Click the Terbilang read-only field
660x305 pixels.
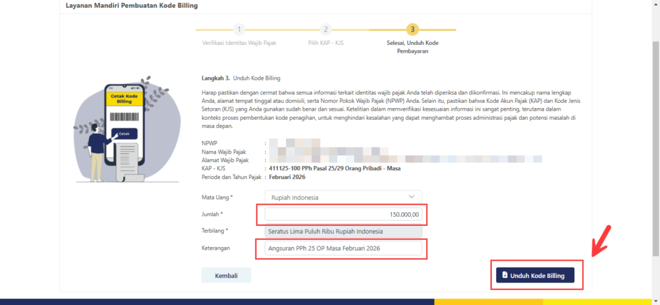[343, 231]
